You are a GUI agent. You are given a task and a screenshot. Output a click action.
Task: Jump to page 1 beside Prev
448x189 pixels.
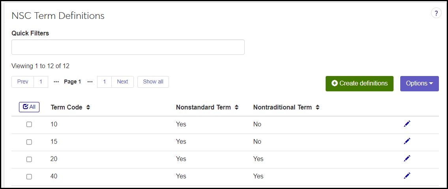tap(41, 82)
